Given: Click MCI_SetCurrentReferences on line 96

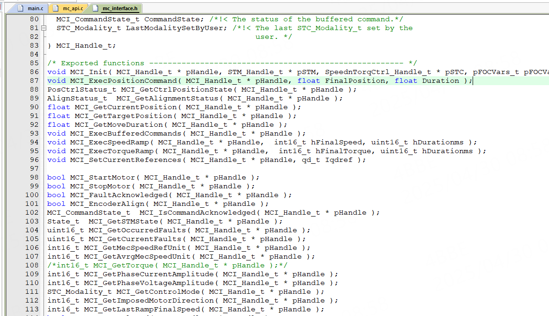Looking at the screenshot, I should tap(126, 160).
